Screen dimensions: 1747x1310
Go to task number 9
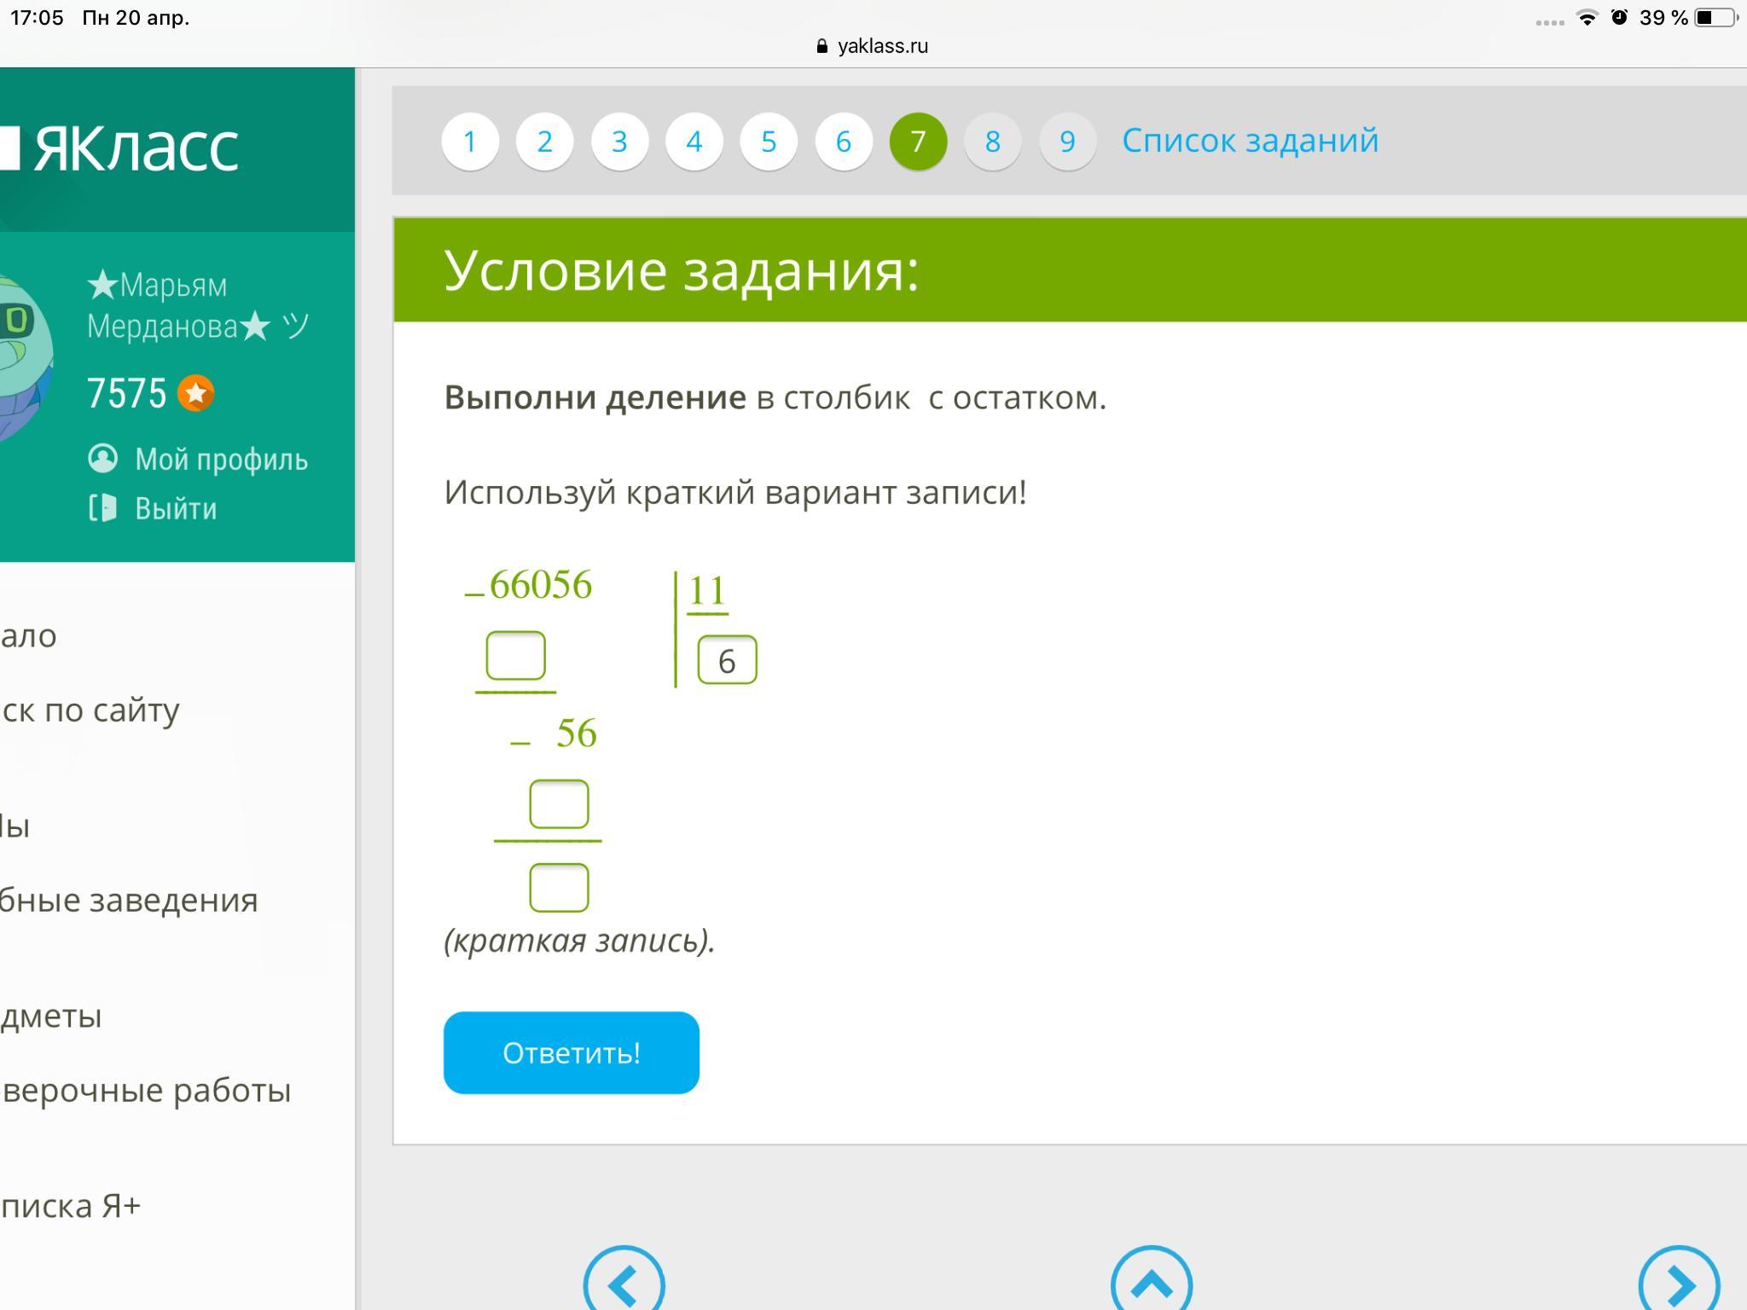[1066, 142]
